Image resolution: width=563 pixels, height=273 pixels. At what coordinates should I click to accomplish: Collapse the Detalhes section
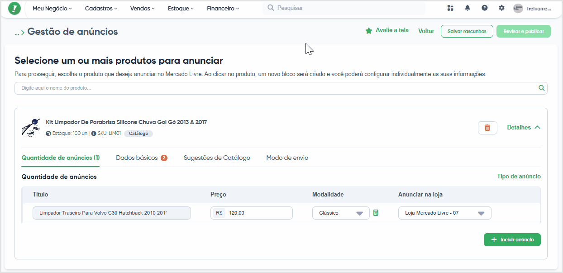[x=524, y=128]
